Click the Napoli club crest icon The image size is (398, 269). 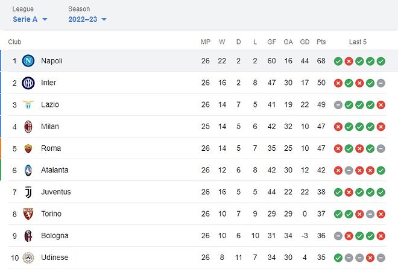coord(28,61)
